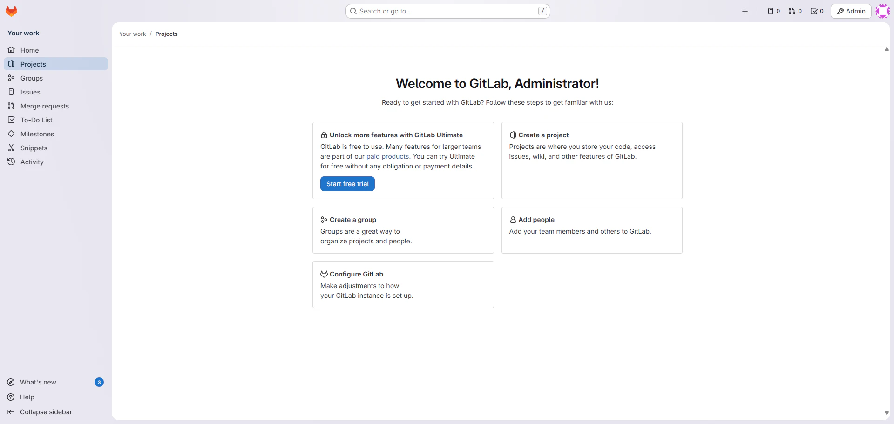Image resolution: width=894 pixels, height=424 pixels.
Task: Open the assigned issues counter in the topbar
Action: pyautogui.click(x=773, y=11)
